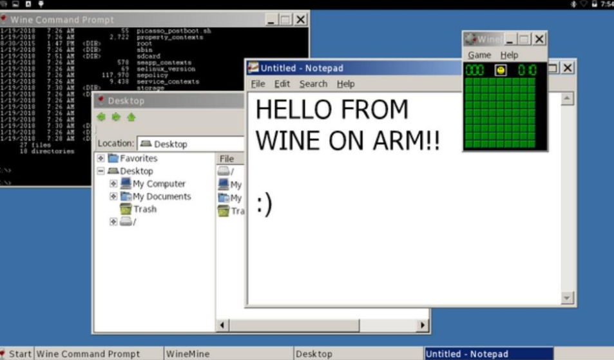
Task: Go up one level in the Desktop explorer
Action: [x=131, y=117]
